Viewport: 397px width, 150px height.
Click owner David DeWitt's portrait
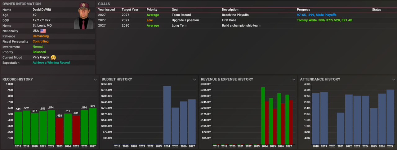click(x=84, y=16)
